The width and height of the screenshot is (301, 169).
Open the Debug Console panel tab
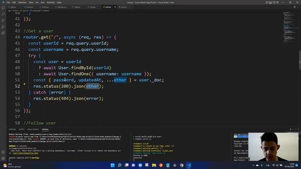(33, 130)
